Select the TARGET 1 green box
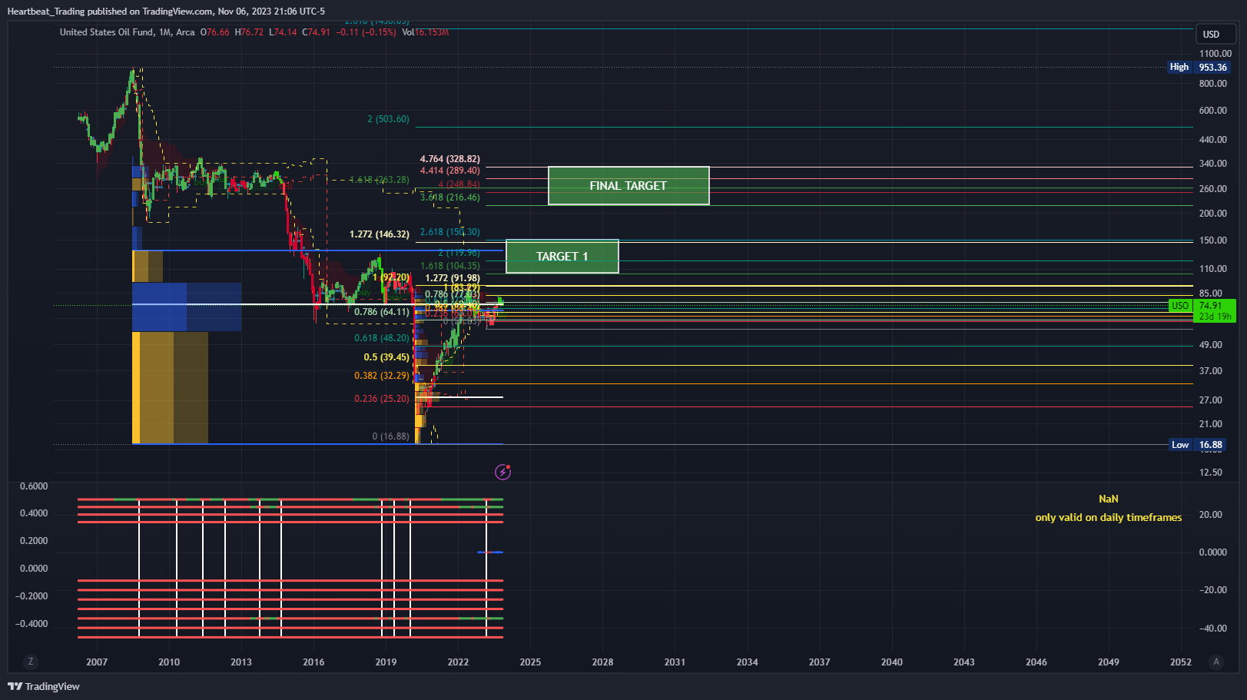 tap(562, 257)
